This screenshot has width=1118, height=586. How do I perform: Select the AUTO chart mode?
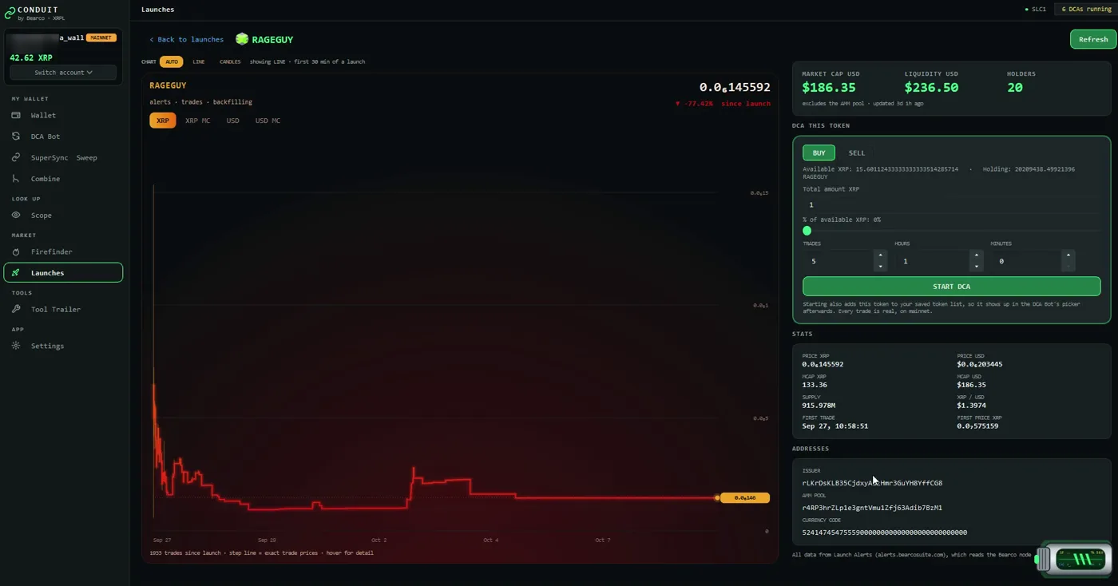[172, 61]
